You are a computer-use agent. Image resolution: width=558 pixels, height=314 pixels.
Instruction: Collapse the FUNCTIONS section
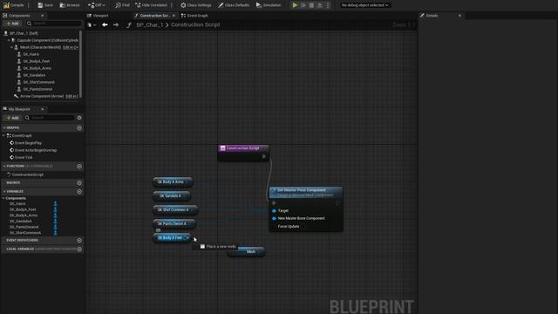[x=3, y=166]
